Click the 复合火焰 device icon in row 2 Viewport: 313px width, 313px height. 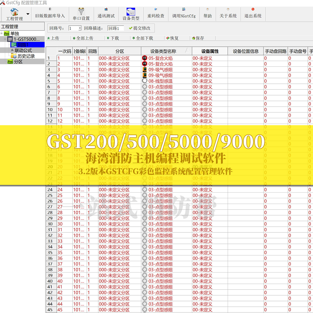(x=145, y=64)
